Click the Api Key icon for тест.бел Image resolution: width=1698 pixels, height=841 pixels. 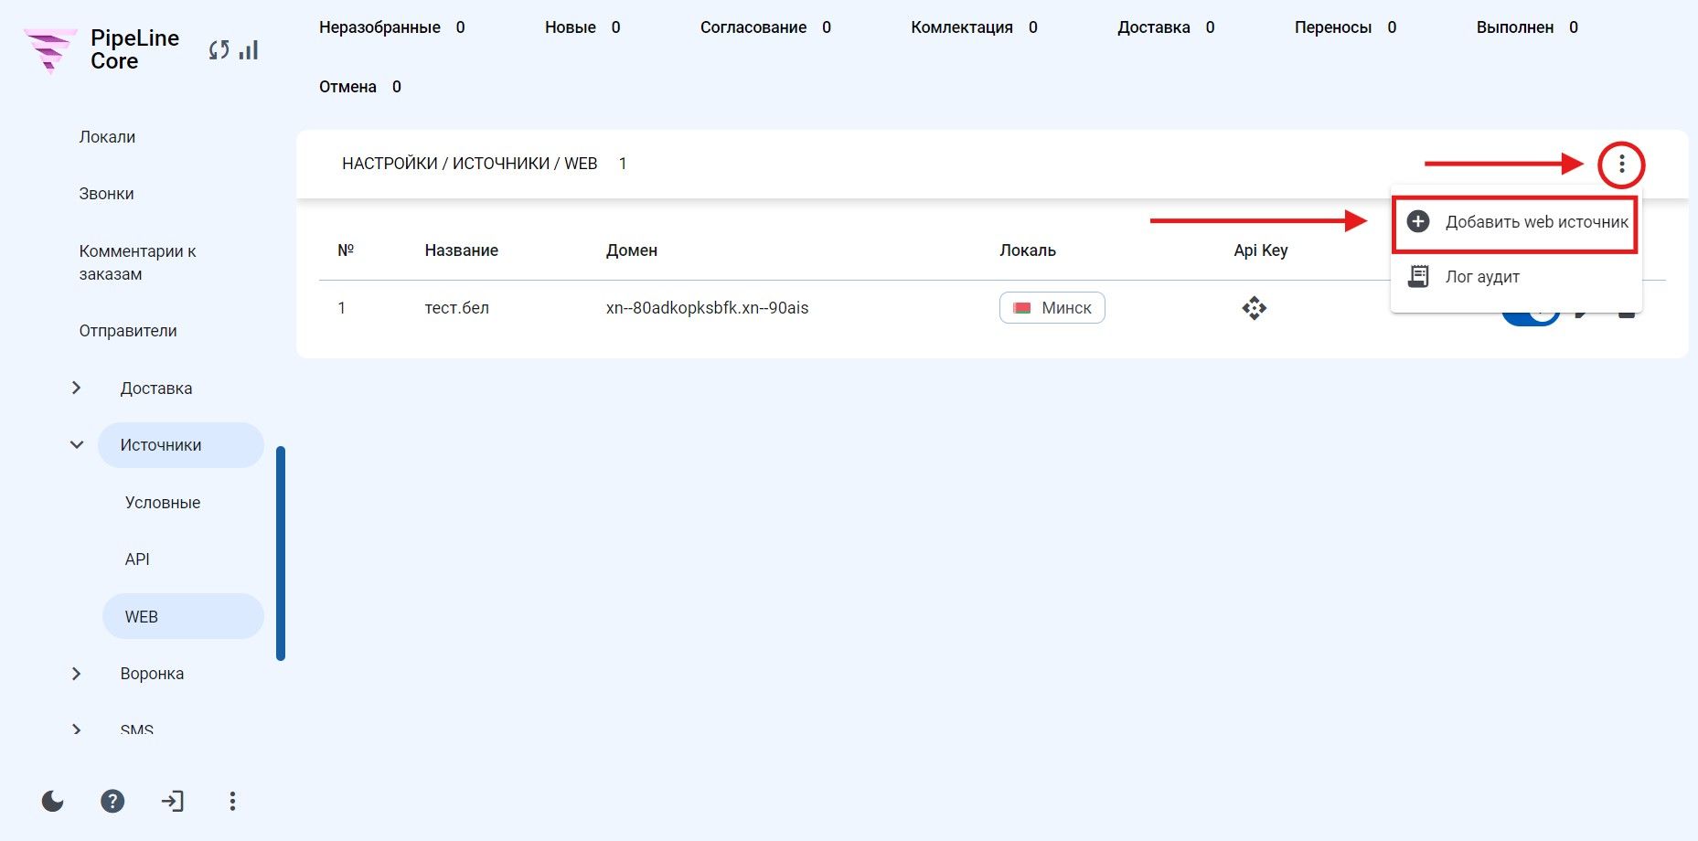[1255, 308]
